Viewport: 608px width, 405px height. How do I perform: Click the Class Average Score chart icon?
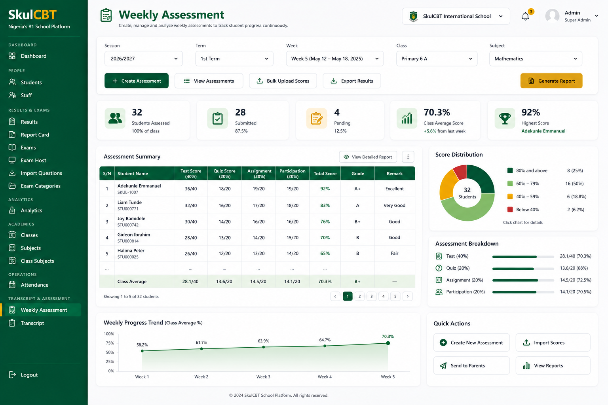407,118
